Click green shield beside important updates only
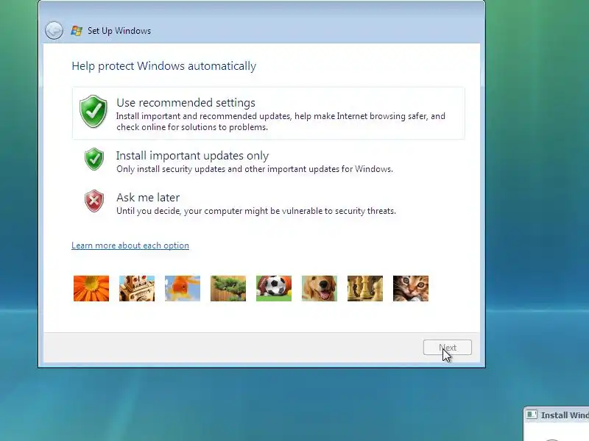The height and width of the screenshot is (441, 589). [x=94, y=159]
